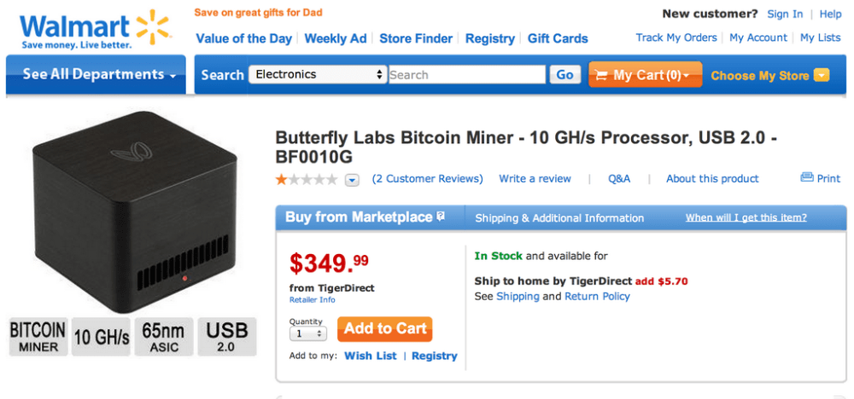Image resolution: width=854 pixels, height=399 pixels.
Task: Click the Go search button
Action: click(x=564, y=75)
